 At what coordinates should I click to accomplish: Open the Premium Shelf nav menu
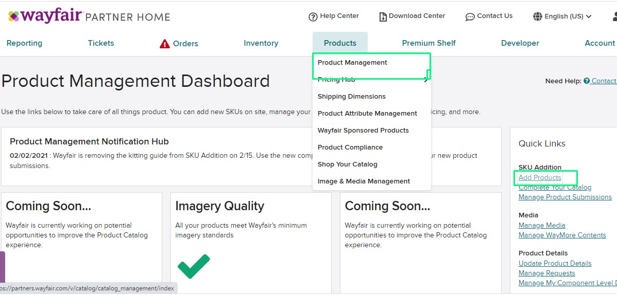429,43
